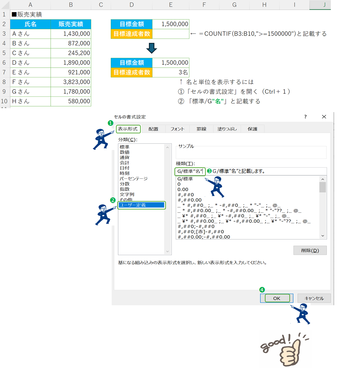This screenshot has width=339, height=368.
Task: Select cell E3 next to 目標達成者数
Action: coord(170,34)
